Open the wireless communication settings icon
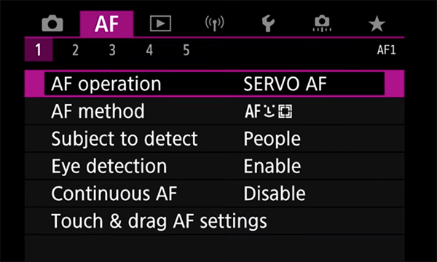 tap(215, 23)
